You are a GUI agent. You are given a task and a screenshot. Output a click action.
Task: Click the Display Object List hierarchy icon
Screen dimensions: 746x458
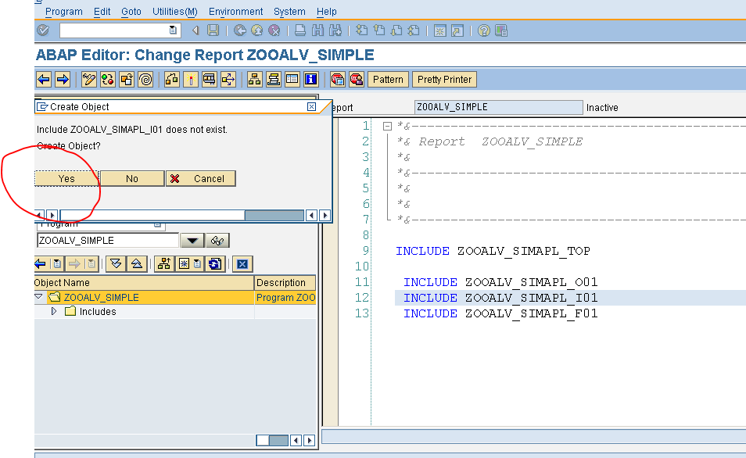coord(255,80)
